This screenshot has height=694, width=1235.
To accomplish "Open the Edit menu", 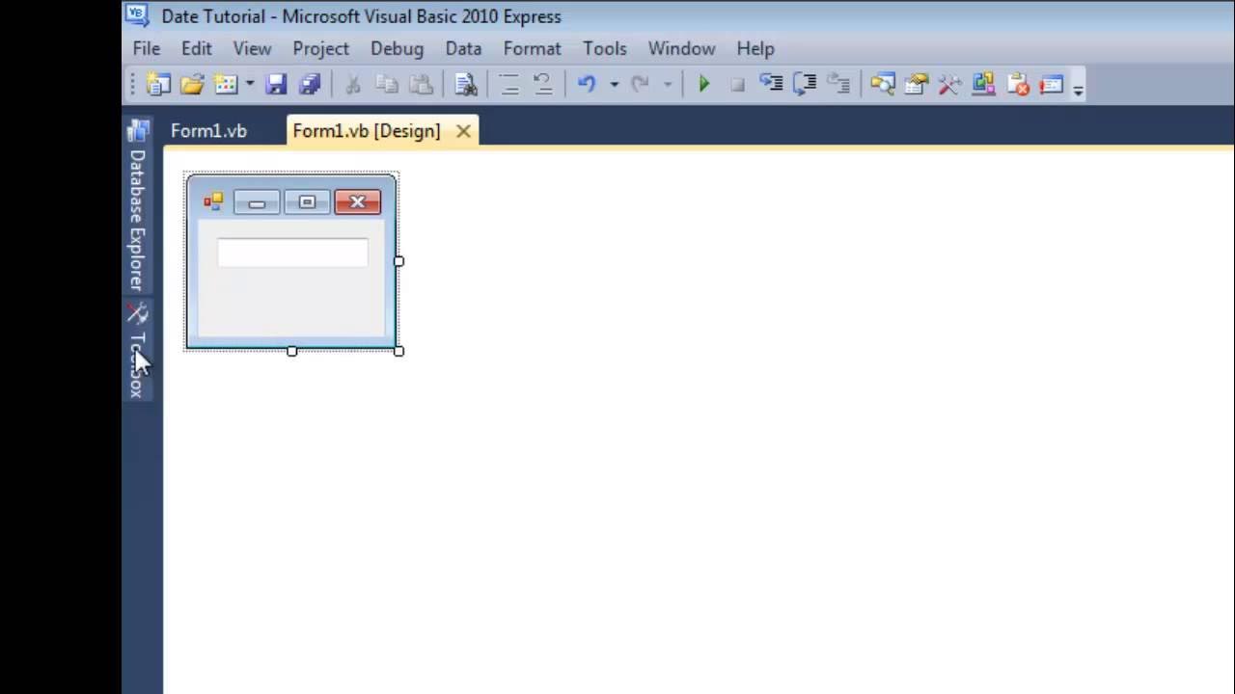I will (x=196, y=48).
